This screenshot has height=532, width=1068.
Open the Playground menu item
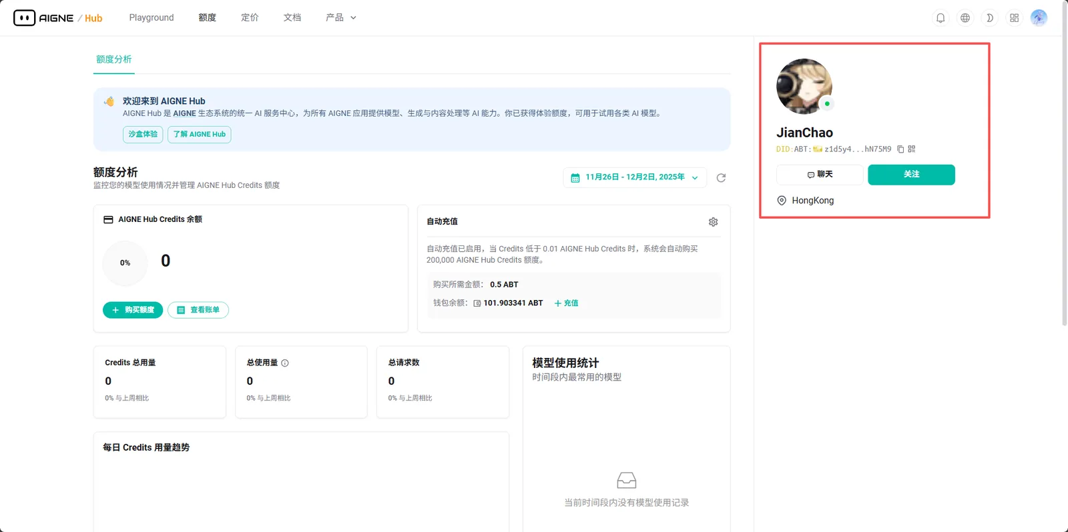152,18
